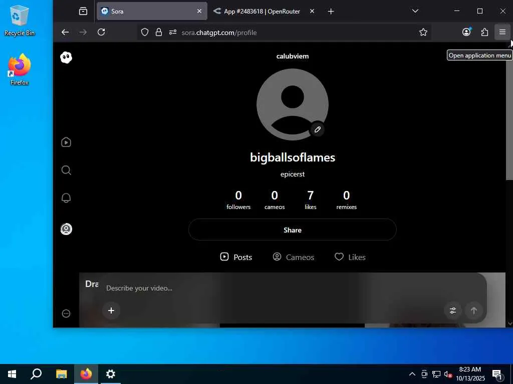Screen dimensions: 513x384
Task: Click Firefox in the taskbar
Action: click(x=86, y=374)
